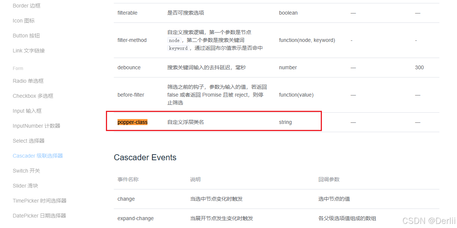Go to Link 文字链接 docs
The height and width of the screenshot is (228, 457).
[28, 51]
